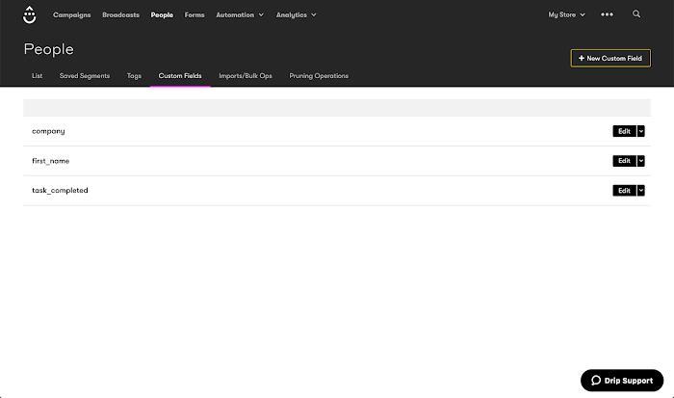Go to Broadcasts

tap(120, 15)
